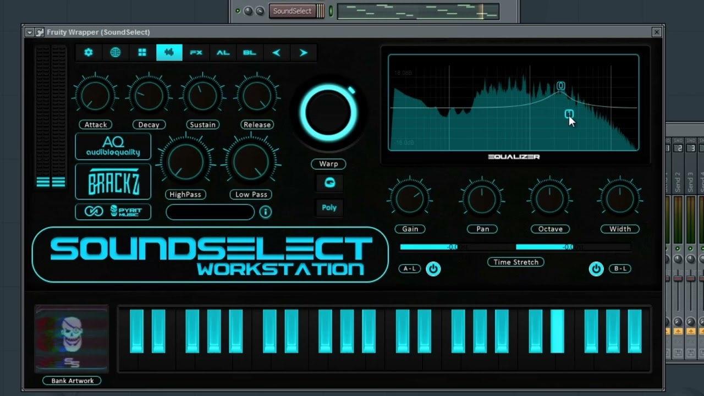
Task: Click the B-L label button
Action: (620, 268)
